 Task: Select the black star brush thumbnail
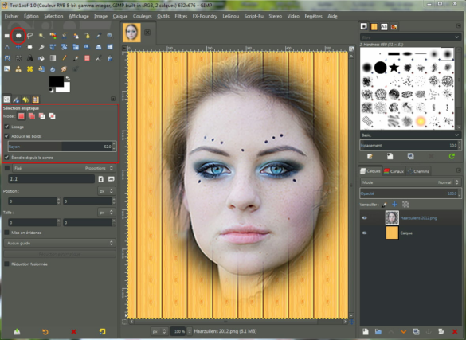point(394,68)
